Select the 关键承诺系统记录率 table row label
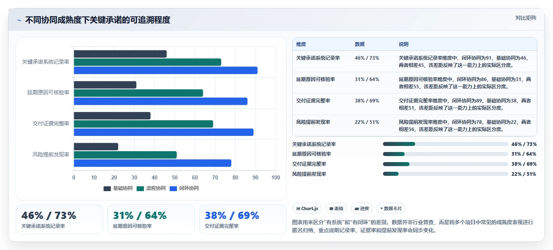The height and width of the screenshot is (250, 553). pyautogui.click(x=318, y=58)
